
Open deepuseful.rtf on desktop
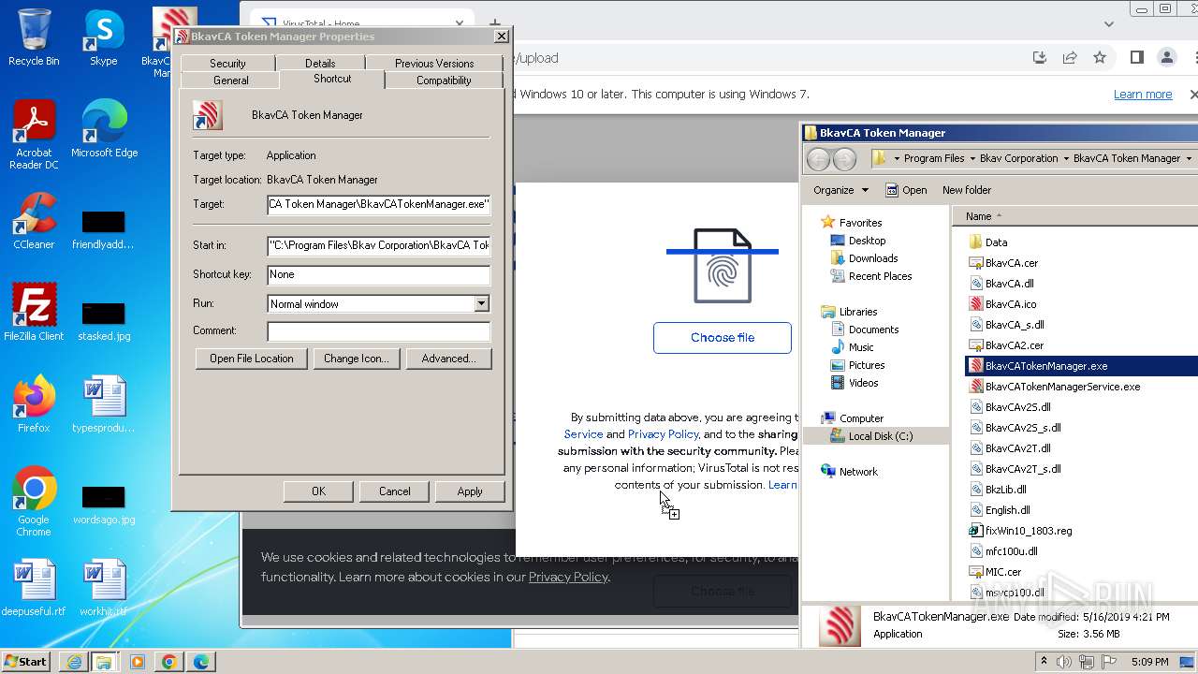[34, 588]
